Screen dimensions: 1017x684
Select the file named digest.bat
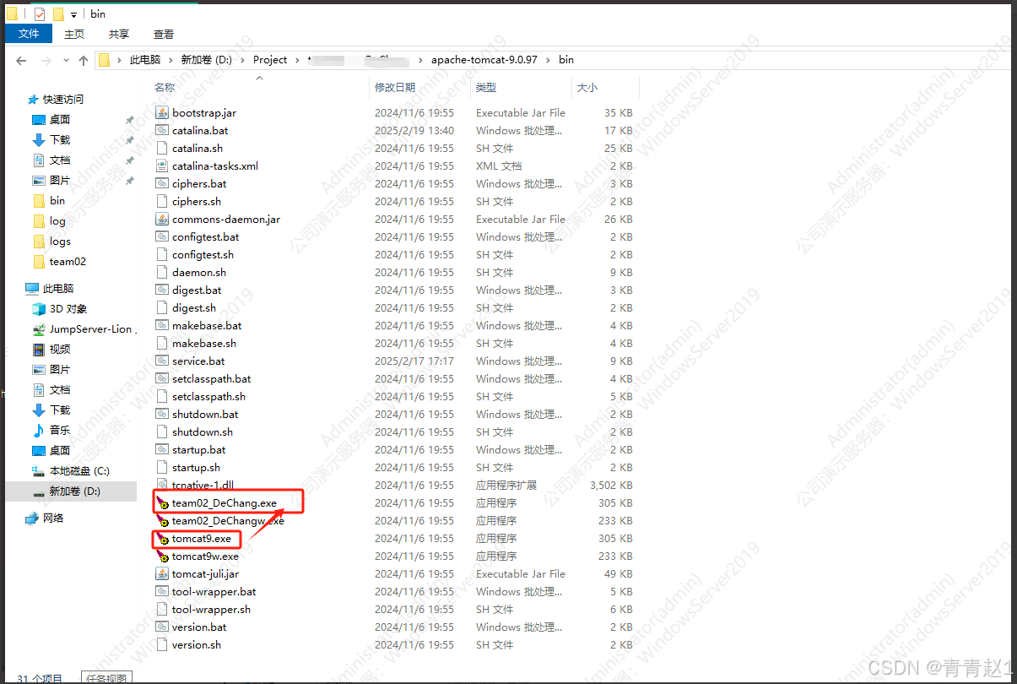tap(197, 290)
